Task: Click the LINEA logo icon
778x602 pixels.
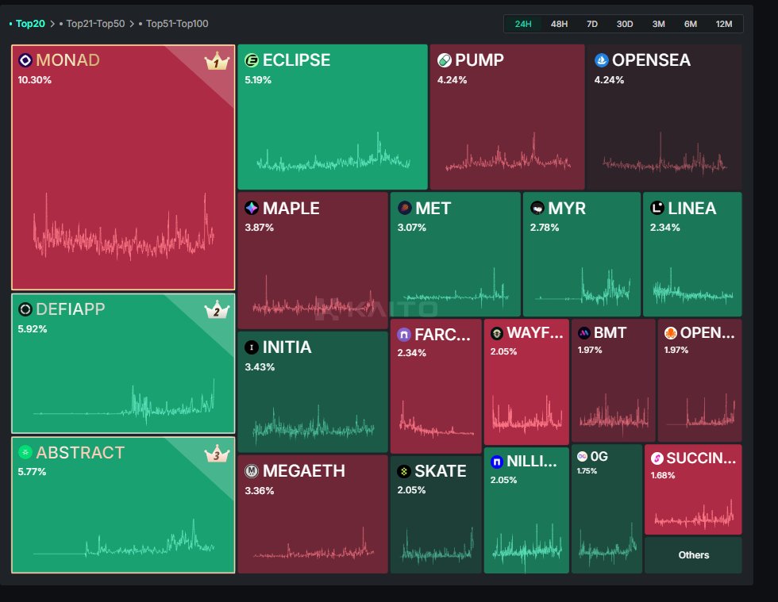Action: tap(657, 208)
